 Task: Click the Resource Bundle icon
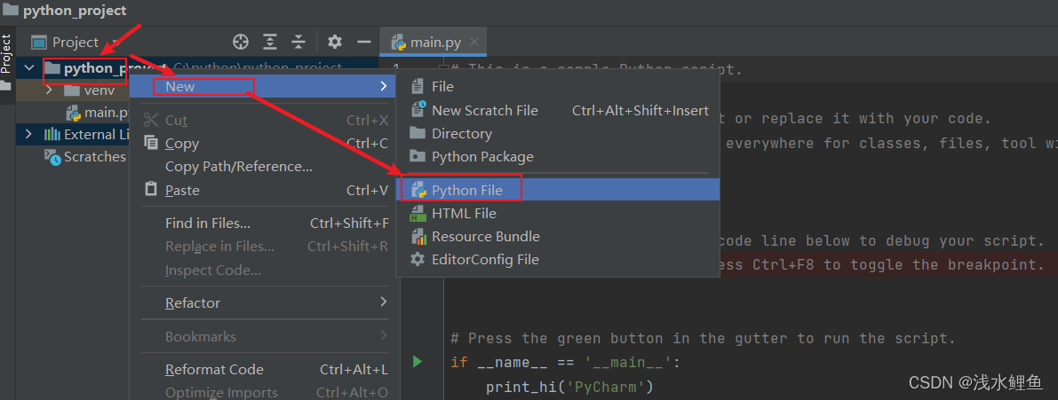(x=418, y=236)
